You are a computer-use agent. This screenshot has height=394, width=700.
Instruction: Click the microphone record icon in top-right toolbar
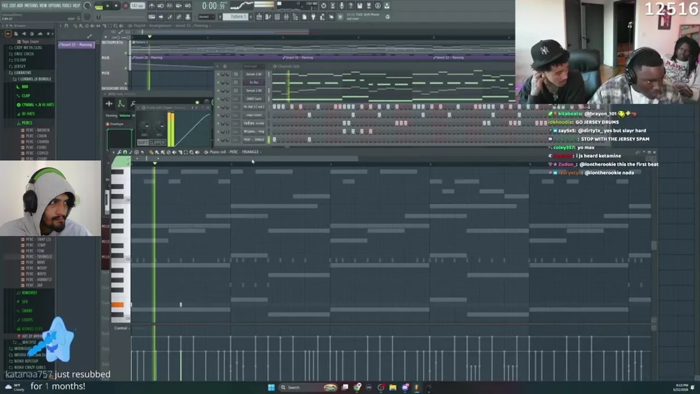click(341, 5)
